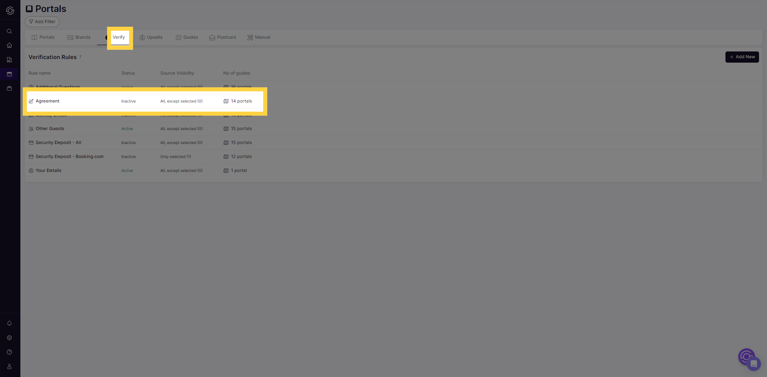Select the calendar icon in sidebar
The width and height of the screenshot is (767, 377).
(x=9, y=74)
